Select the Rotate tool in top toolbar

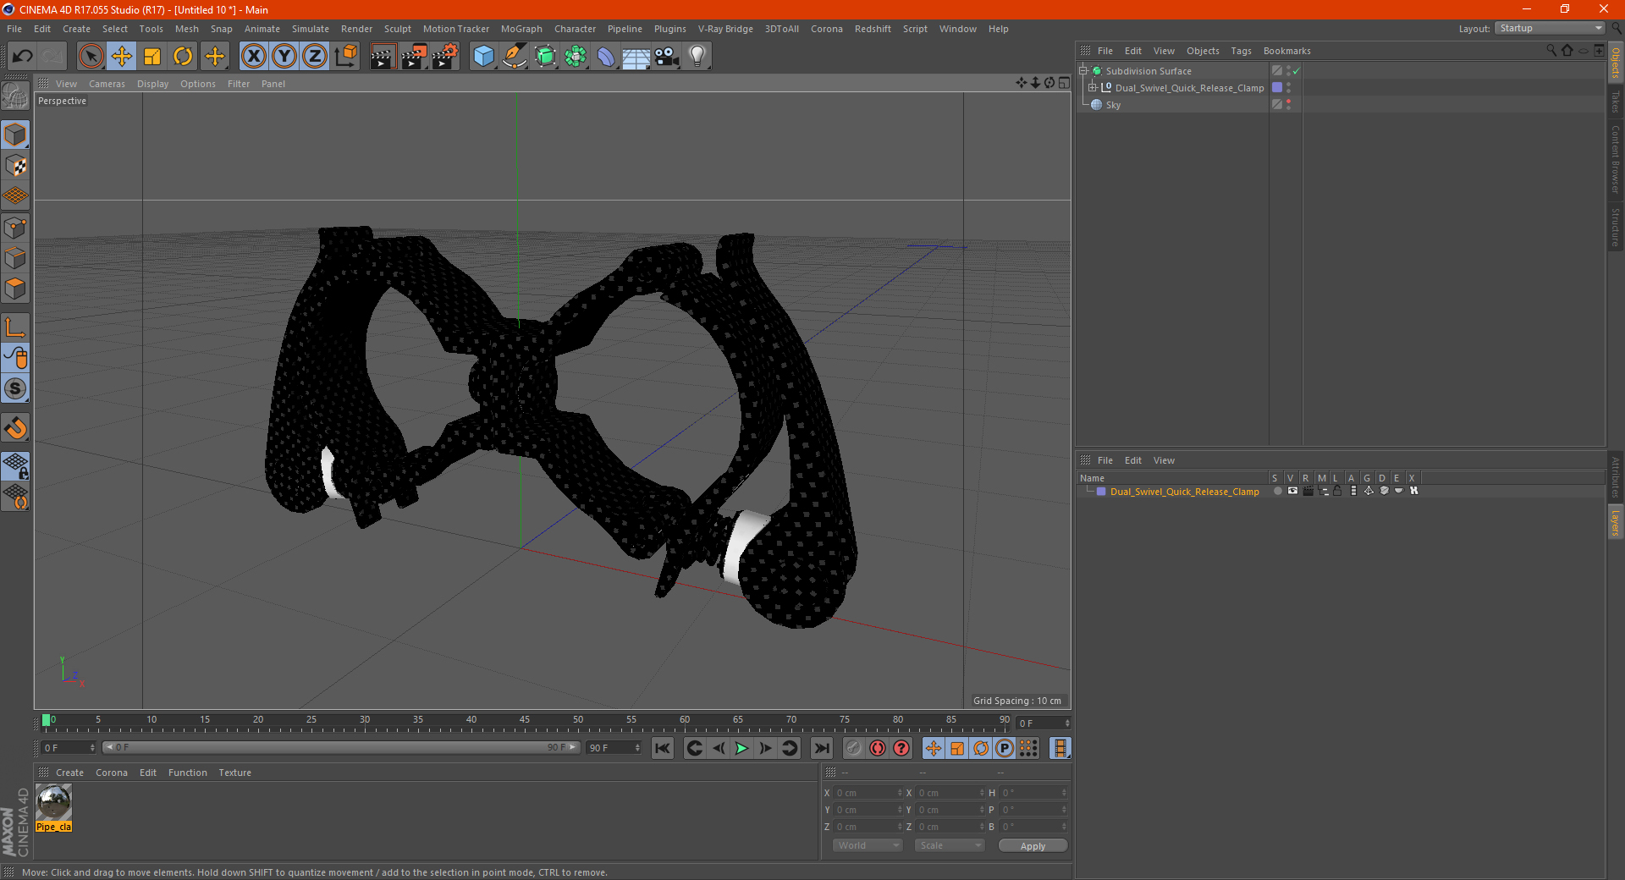[183, 57]
